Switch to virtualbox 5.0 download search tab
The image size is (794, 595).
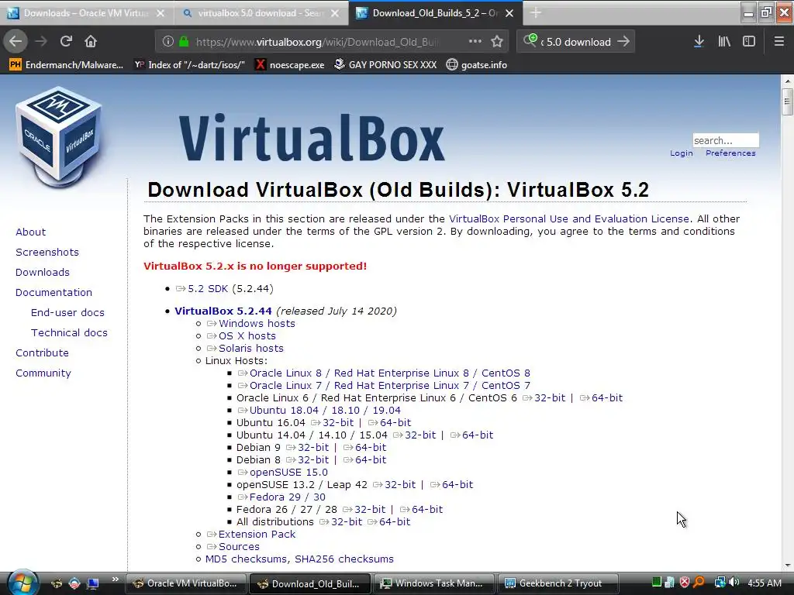pyautogui.click(x=261, y=13)
